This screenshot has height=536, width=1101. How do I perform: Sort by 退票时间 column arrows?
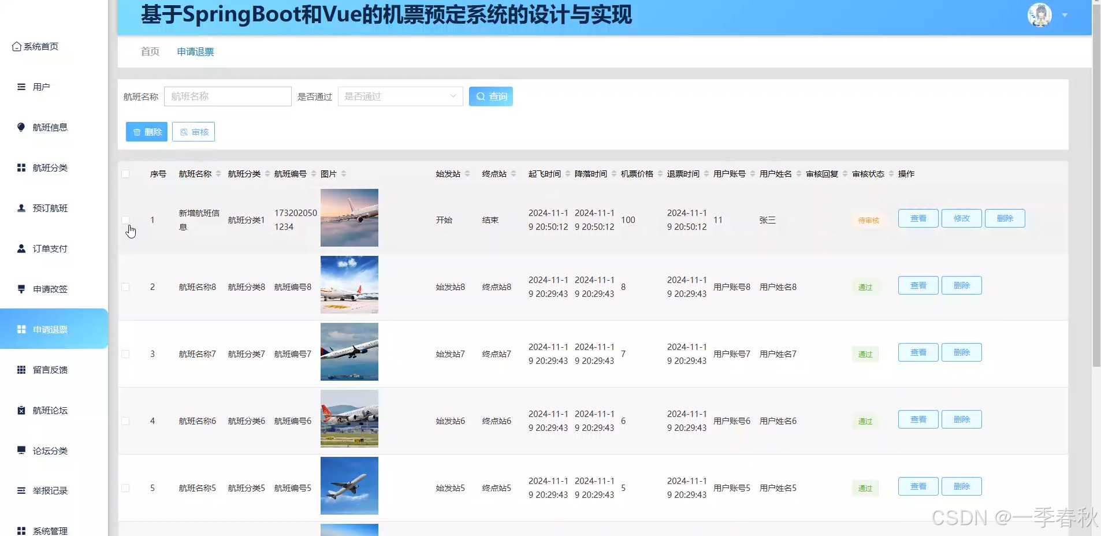coord(706,174)
